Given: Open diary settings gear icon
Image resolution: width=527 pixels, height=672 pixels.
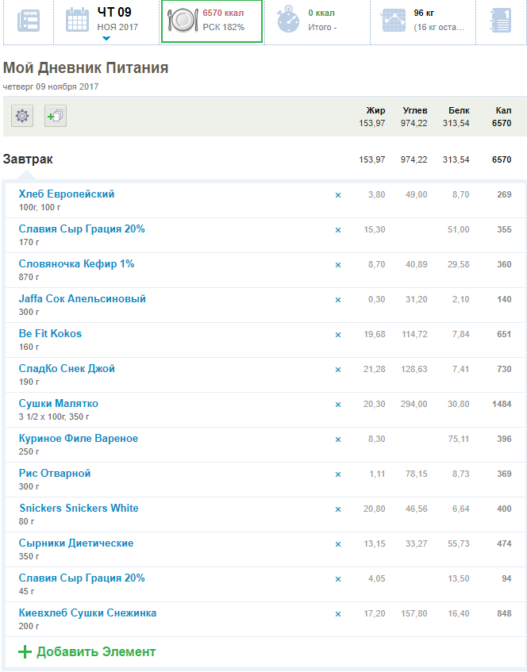Looking at the screenshot, I should [x=22, y=117].
